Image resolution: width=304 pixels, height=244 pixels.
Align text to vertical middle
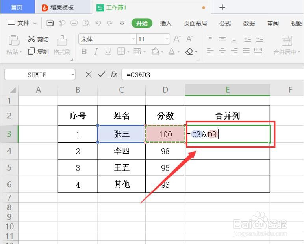point(222,39)
